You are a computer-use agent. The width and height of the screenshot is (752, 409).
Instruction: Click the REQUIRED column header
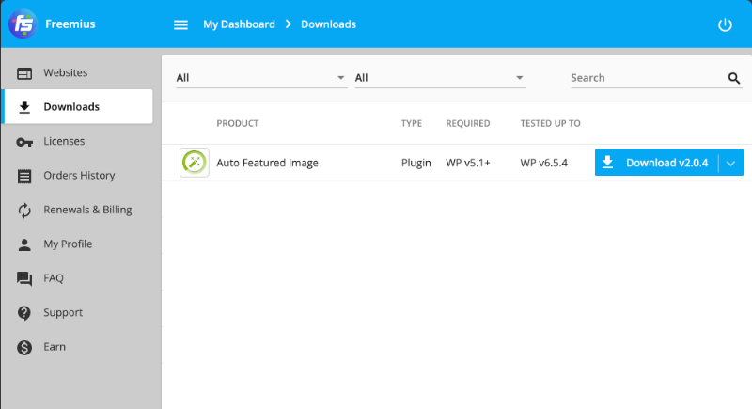(x=467, y=124)
